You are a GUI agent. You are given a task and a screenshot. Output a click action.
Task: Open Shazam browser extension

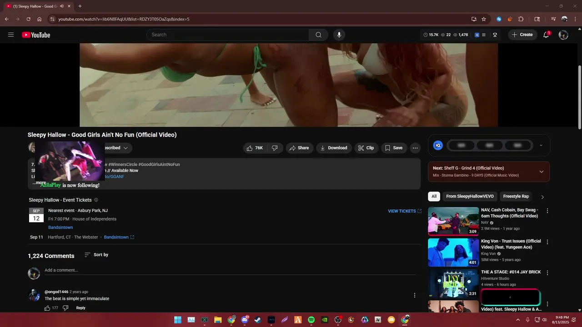click(499, 19)
